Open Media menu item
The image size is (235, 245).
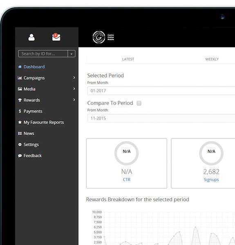[29, 89]
